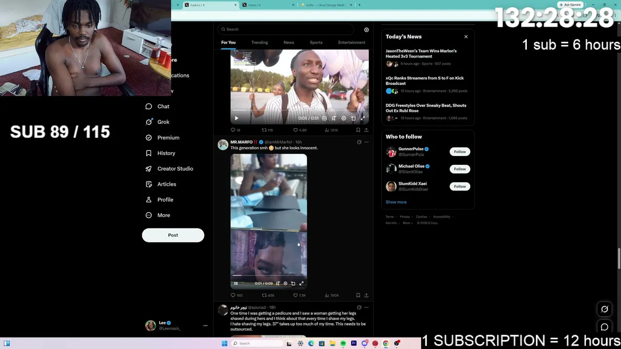Unmute the balloon video
Image resolution: width=621 pixels, height=349 pixels.
334,118
